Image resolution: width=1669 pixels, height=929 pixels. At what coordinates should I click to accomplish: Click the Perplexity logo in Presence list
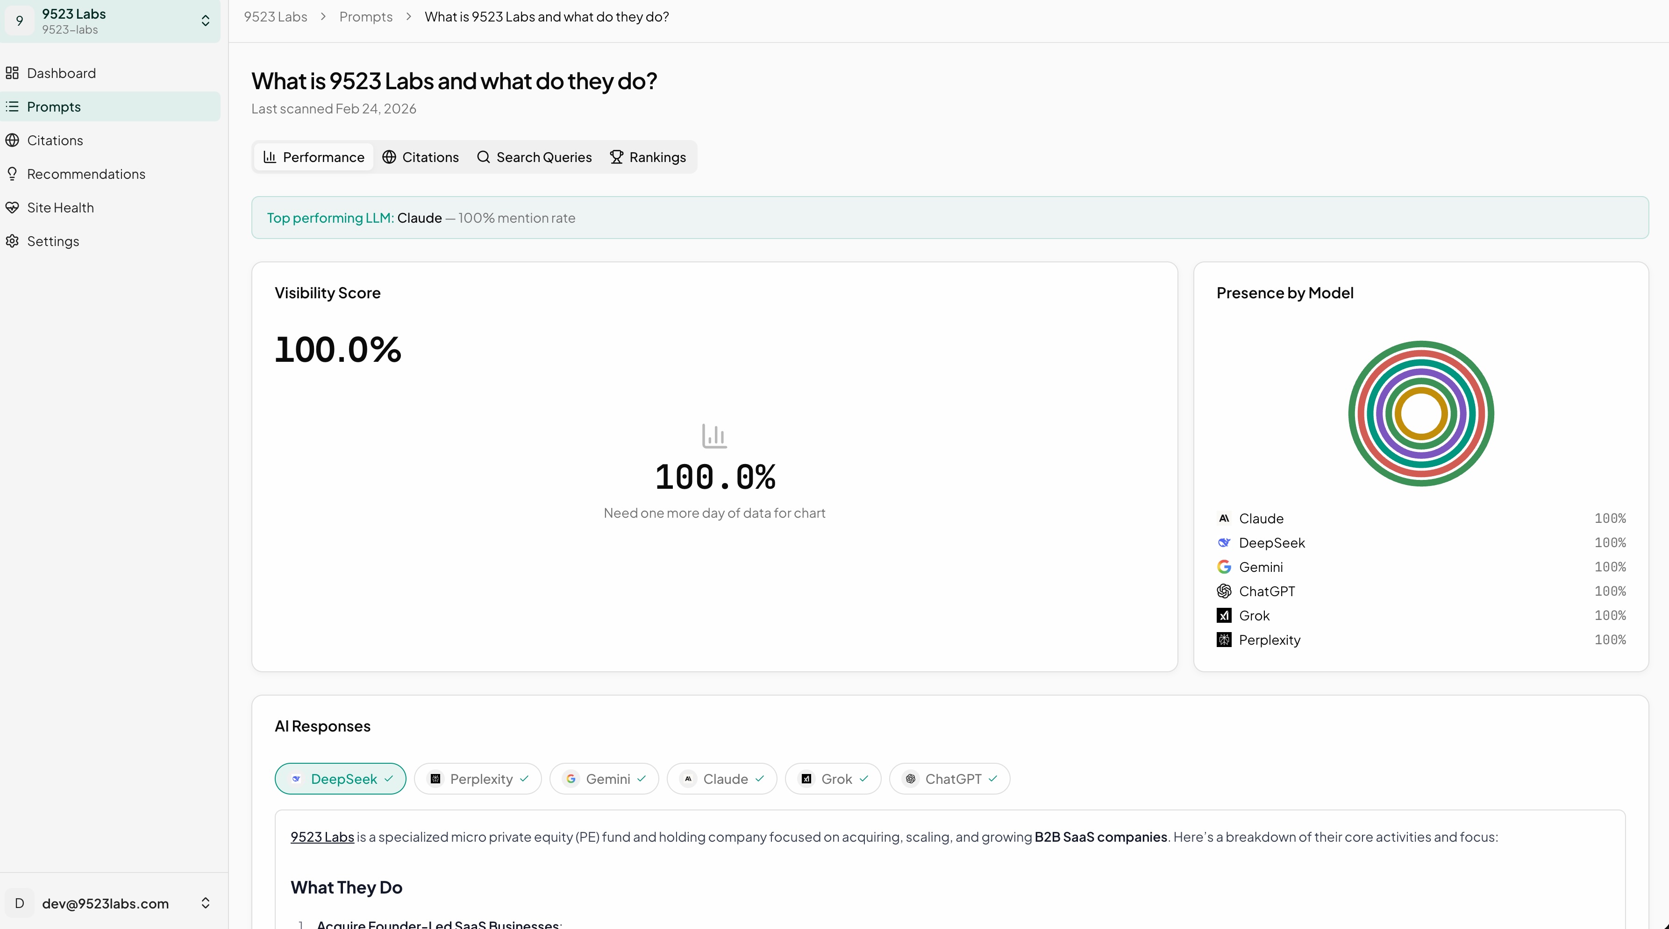tap(1224, 640)
